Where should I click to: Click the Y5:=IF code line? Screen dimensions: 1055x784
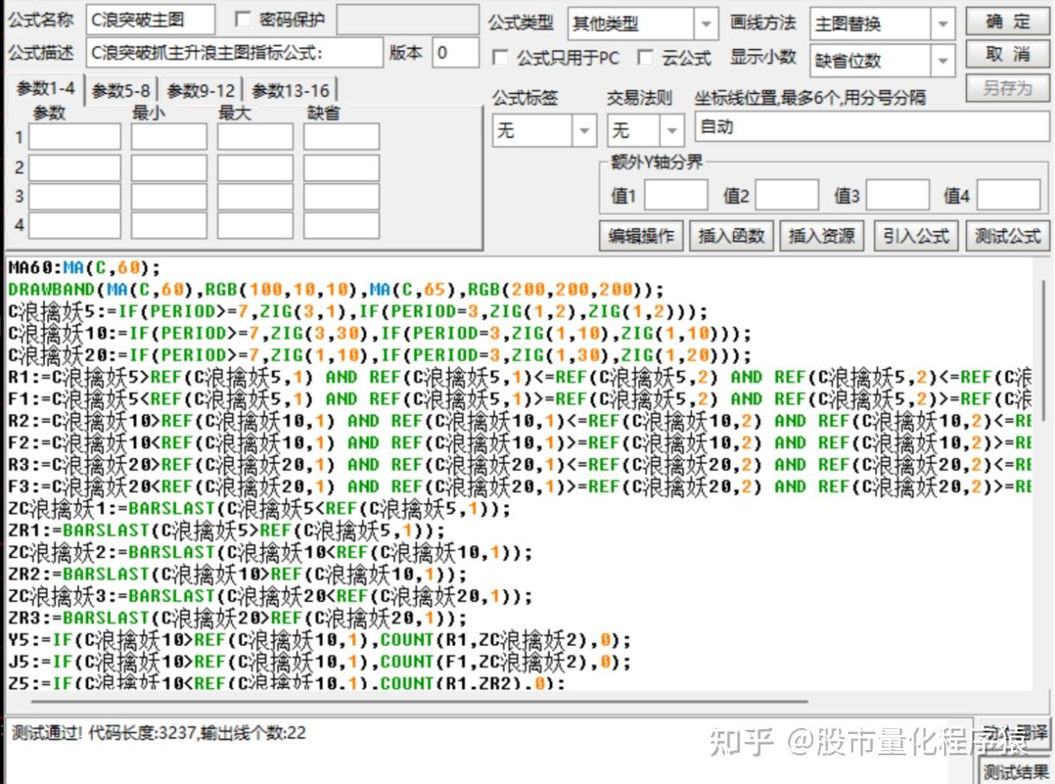tap(319, 641)
